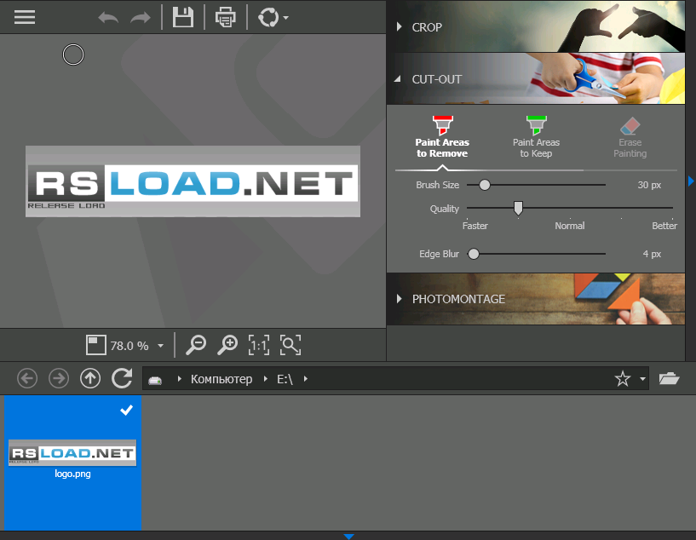The width and height of the screenshot is (696, 540).
Task: Click the undo arrow
Action: point(108,18)
